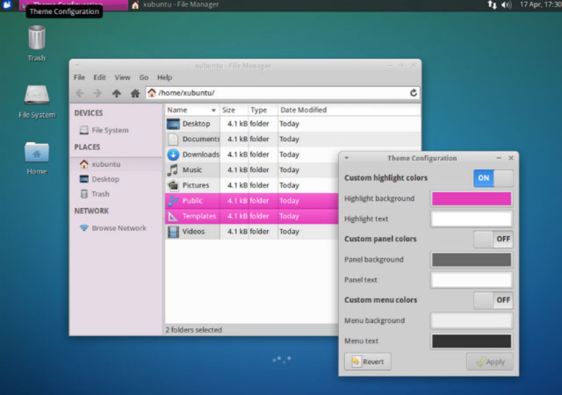Open Theme Configuration window menu arrow
This screenshot has height=395, width=562.
347,158
